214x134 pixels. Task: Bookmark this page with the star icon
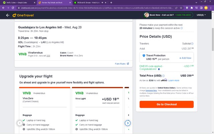[181, 8]
